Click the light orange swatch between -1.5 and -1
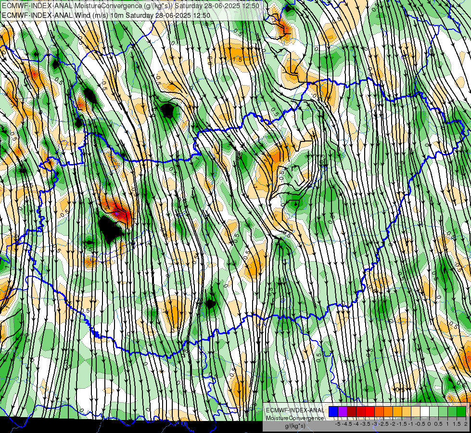The width and height of the screenshot is (471, 433). tap(407, 412)
